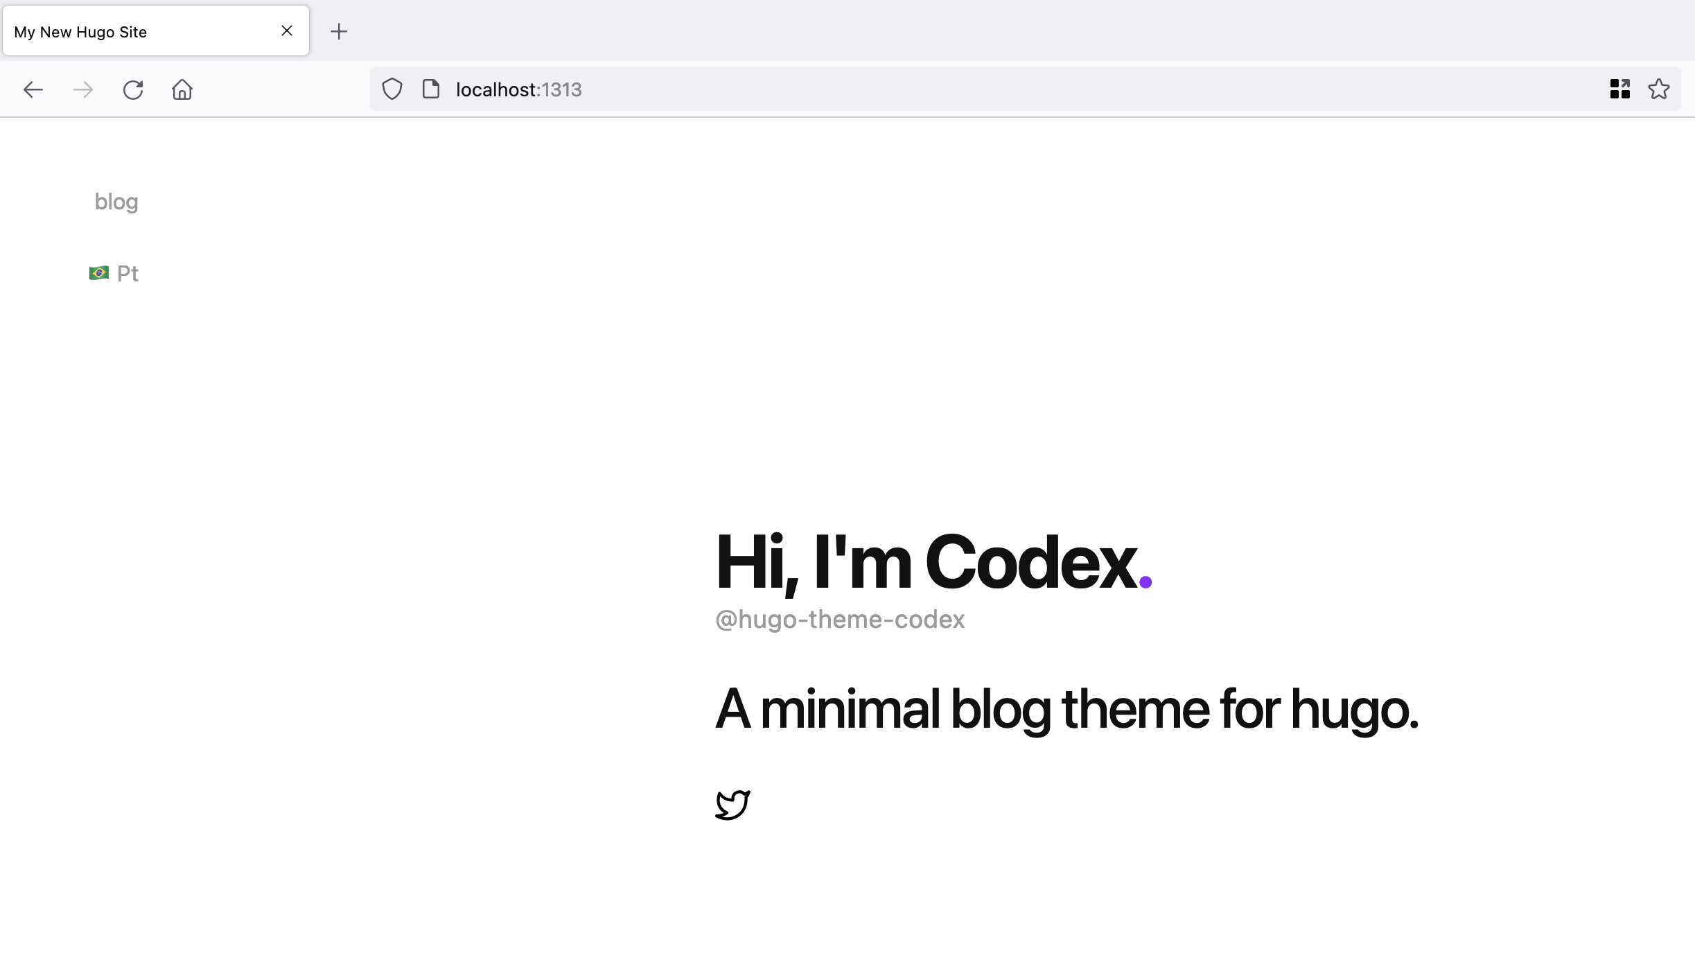This screenshot has width=1695, height=962.
Task: Click the "A minimal blog theme" tagline
Action: [x=1067, y=709]
